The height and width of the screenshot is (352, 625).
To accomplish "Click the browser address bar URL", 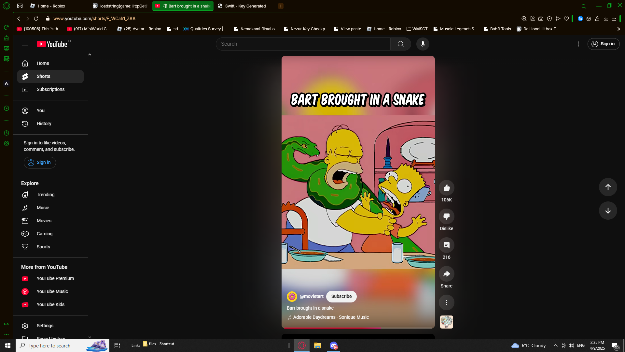I will tap(94, 19).
